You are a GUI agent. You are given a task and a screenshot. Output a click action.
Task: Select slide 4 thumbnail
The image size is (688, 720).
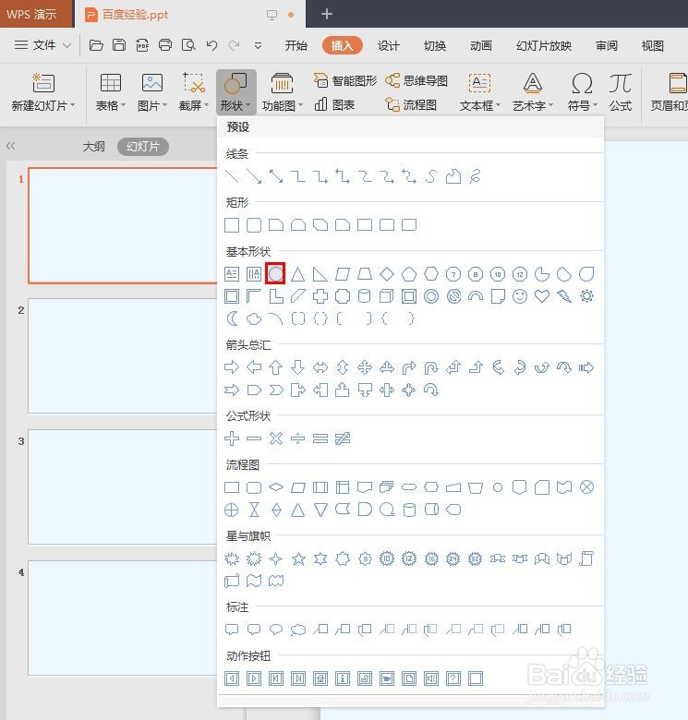[x=123, y=618]
